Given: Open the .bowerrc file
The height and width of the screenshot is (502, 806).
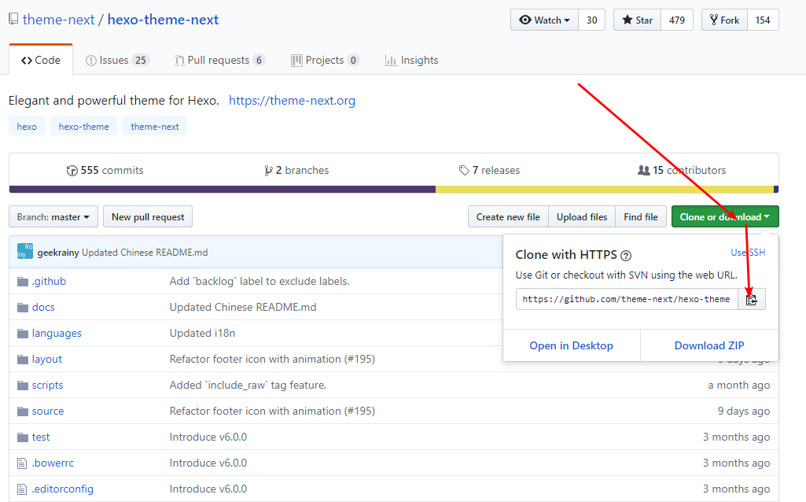Looking at the screenshot, I should click(53, 463).
